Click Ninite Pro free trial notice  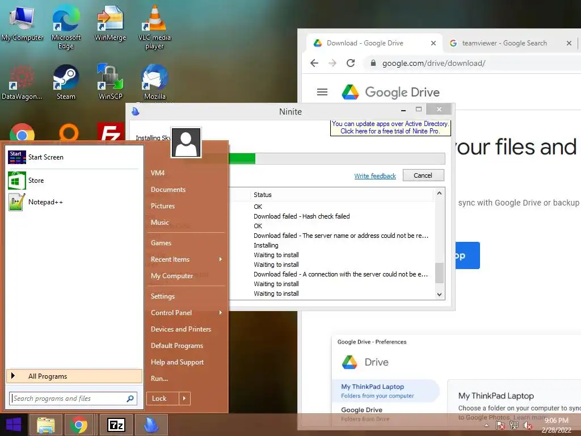pyautogui.click(x=390, y=128)
